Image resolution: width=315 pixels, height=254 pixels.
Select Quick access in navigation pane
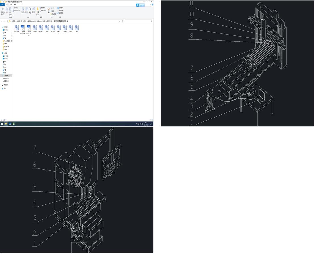tap(5, 27)
